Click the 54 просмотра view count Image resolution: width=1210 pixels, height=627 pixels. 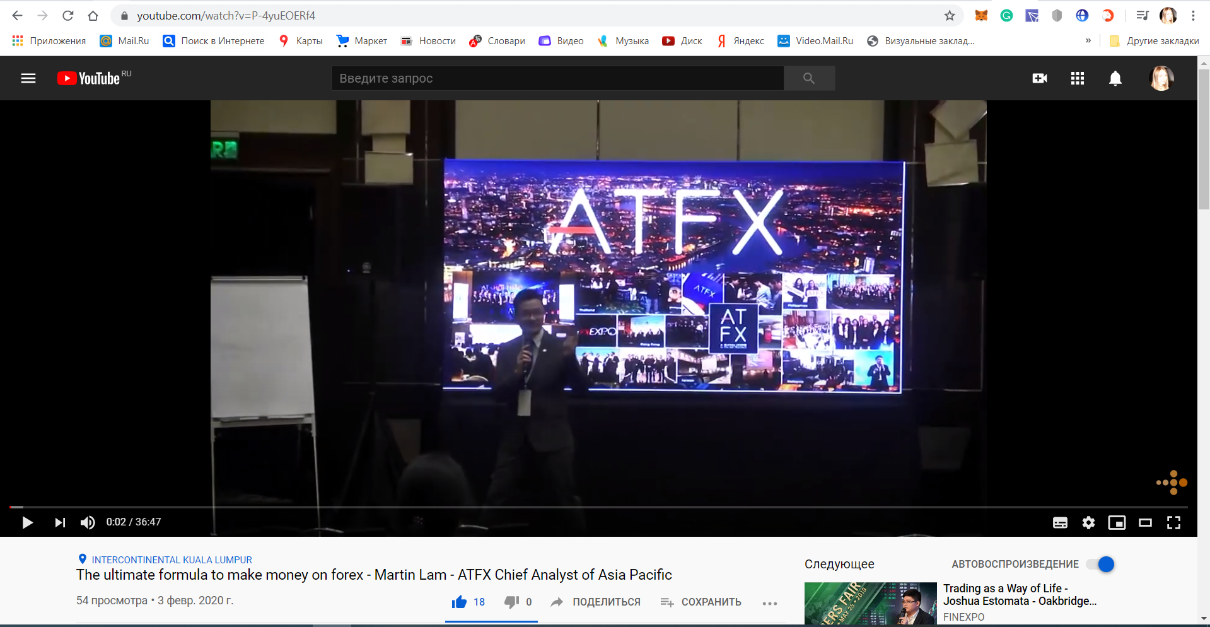click(112, 601)
